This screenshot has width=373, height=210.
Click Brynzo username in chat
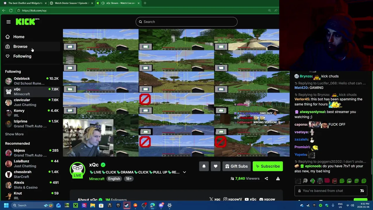tap(306, 76)
